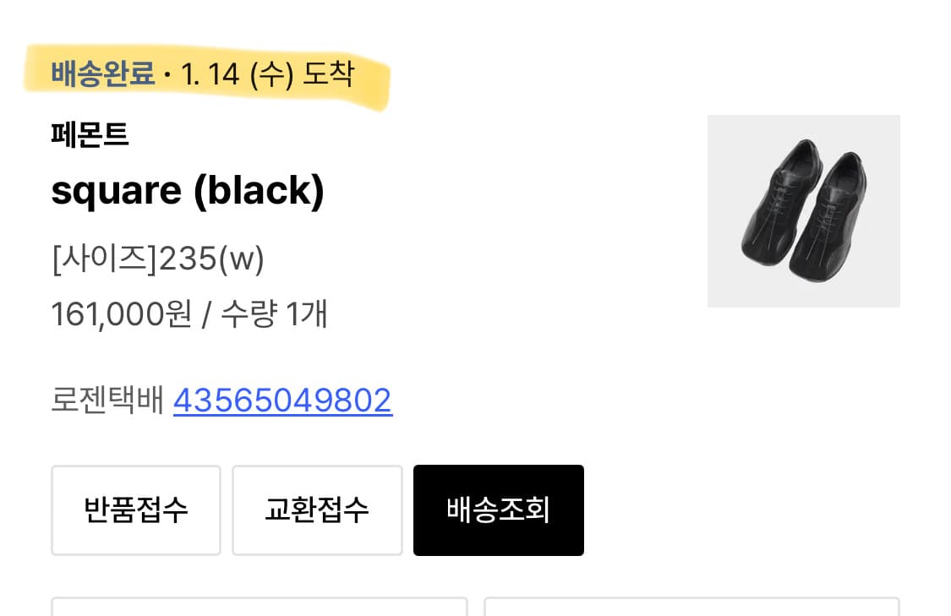Click the shoes image inside the gray frame
This screenshot has width=951, height=616.
click(803, 210)
